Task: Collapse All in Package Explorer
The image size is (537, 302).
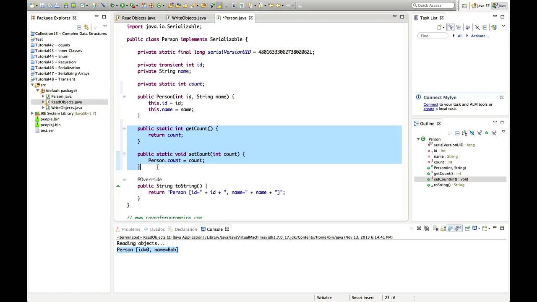Action: 79,27
